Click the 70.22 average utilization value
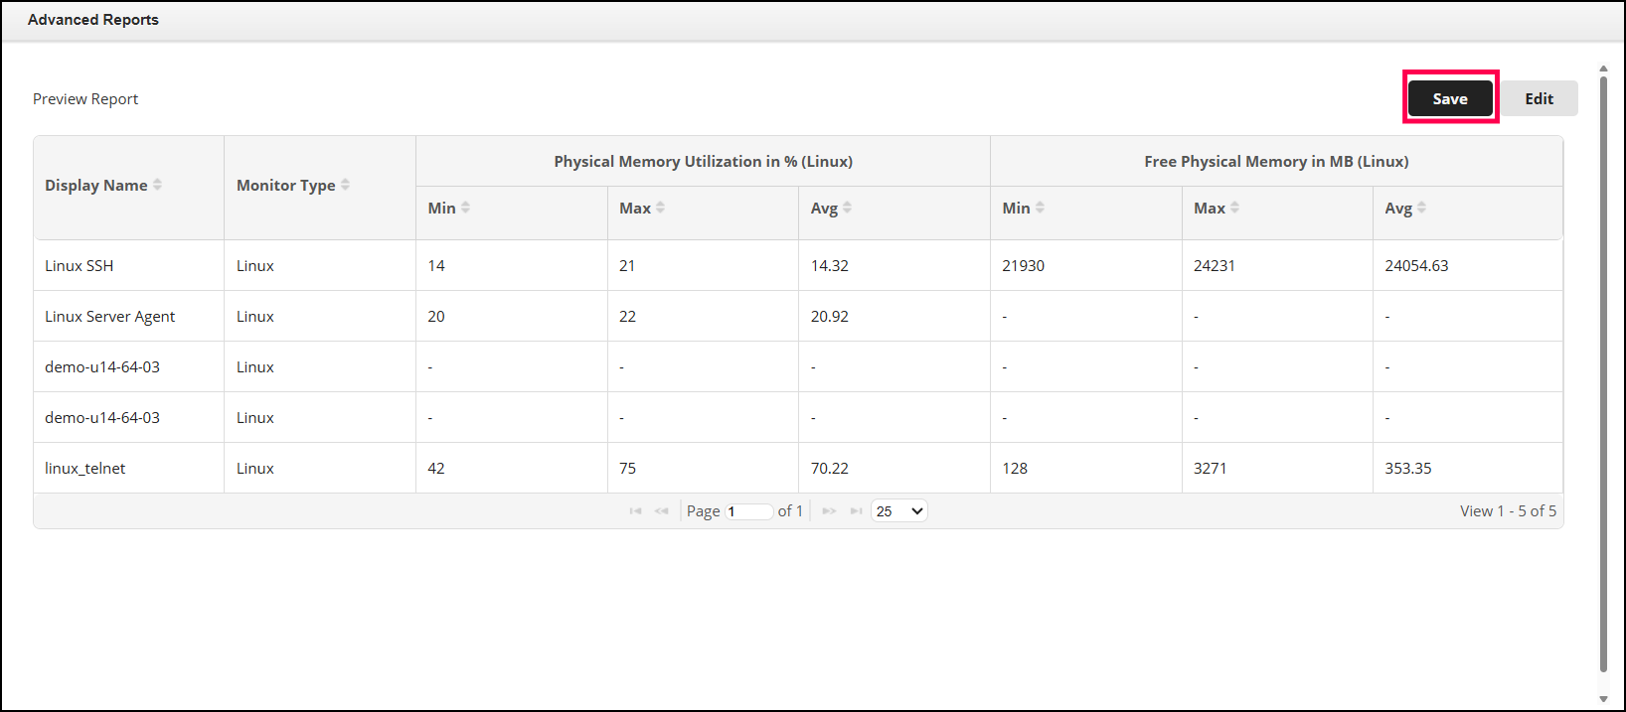Viewport: 1626px width, 712px height. (x=829, y=468)
